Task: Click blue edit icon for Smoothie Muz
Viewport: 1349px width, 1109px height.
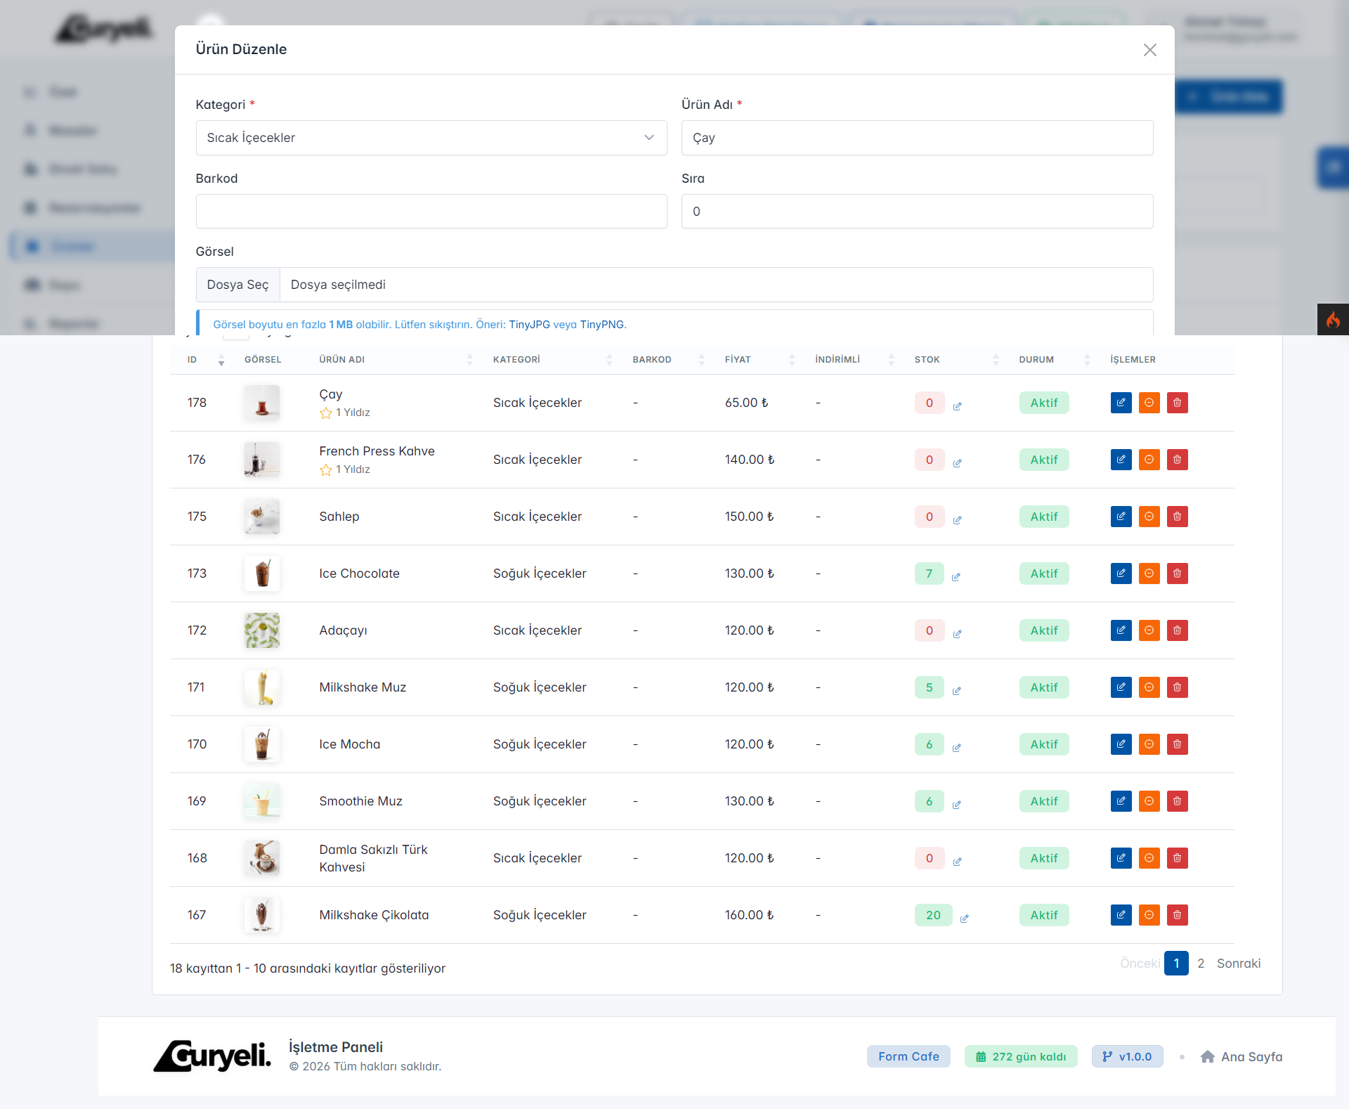Action: coord(1121,801)
